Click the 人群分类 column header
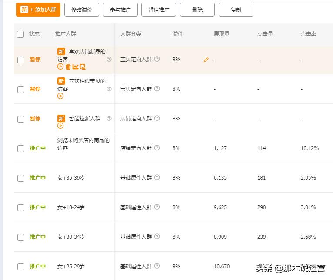Screen dimensions: 333x280 click(x=131, y=34)
